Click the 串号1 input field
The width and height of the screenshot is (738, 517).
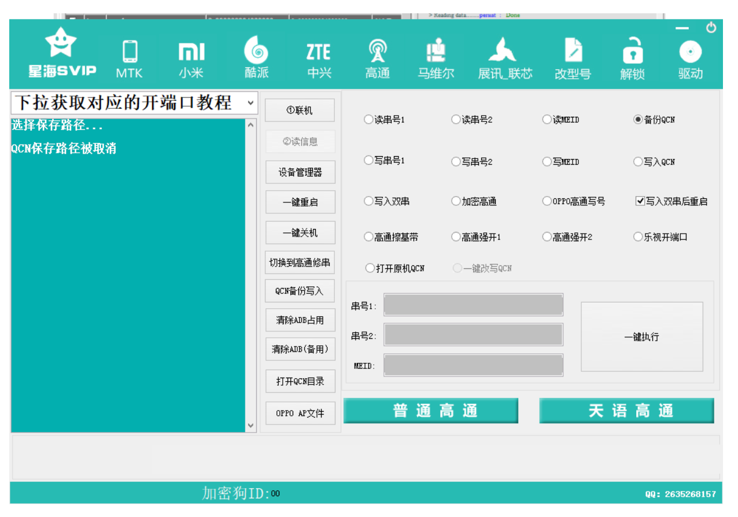473,305
